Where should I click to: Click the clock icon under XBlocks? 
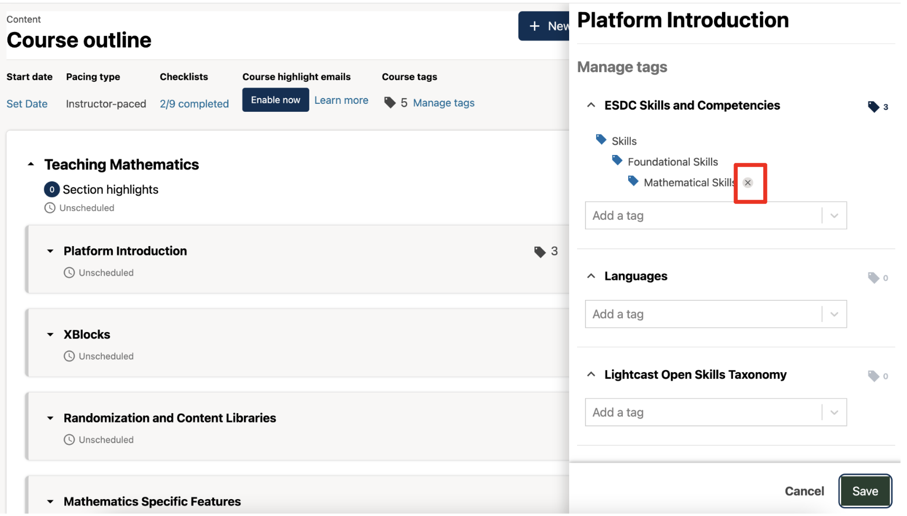pos(69,357)
